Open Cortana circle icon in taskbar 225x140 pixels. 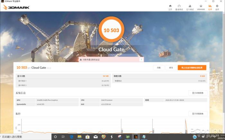point(55,137)
